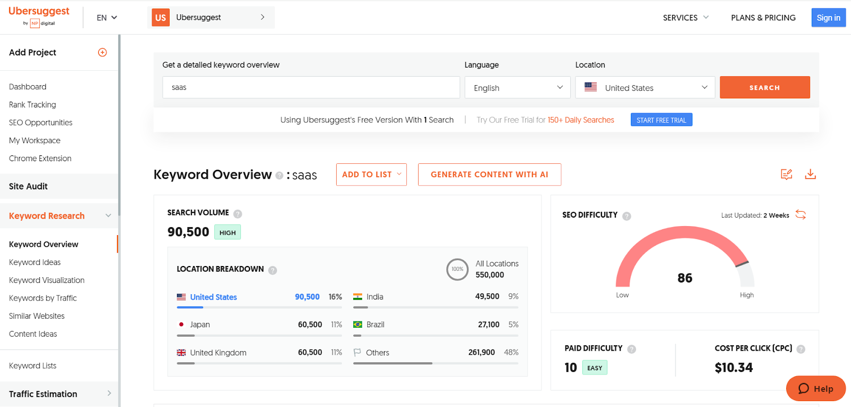851x407 pixels.
Task: Click the refresh SEO difficulty icon
Action: [800, 214]
